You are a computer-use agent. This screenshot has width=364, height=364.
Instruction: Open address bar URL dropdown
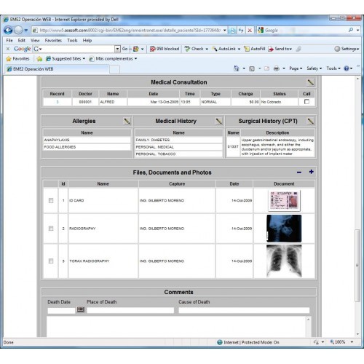(x=225, y=31)
